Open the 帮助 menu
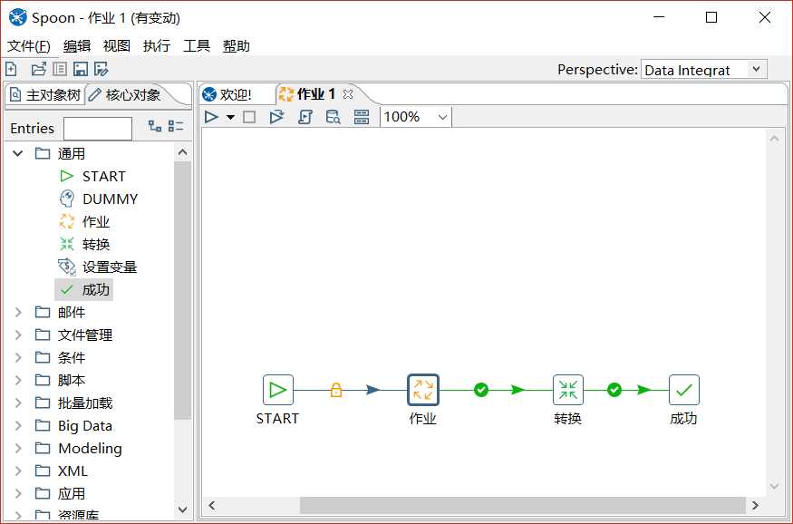Image resolution: width=793 pixels, height=524 pixels. click(x=237, y=46)
